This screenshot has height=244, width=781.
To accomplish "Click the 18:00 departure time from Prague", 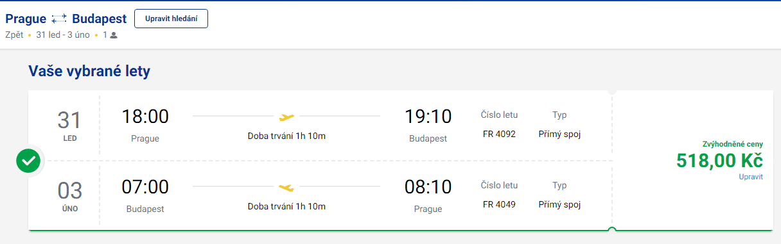I will (145, 117).
